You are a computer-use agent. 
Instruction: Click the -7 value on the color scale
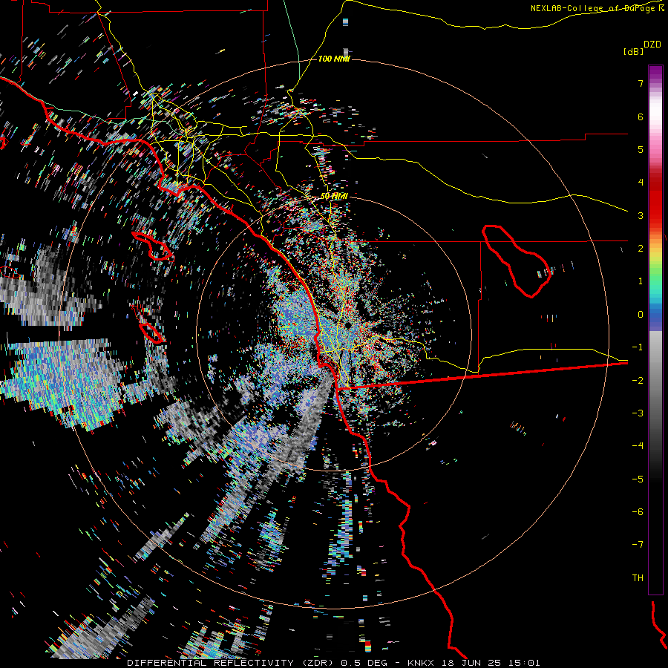[x=638, y=545]
